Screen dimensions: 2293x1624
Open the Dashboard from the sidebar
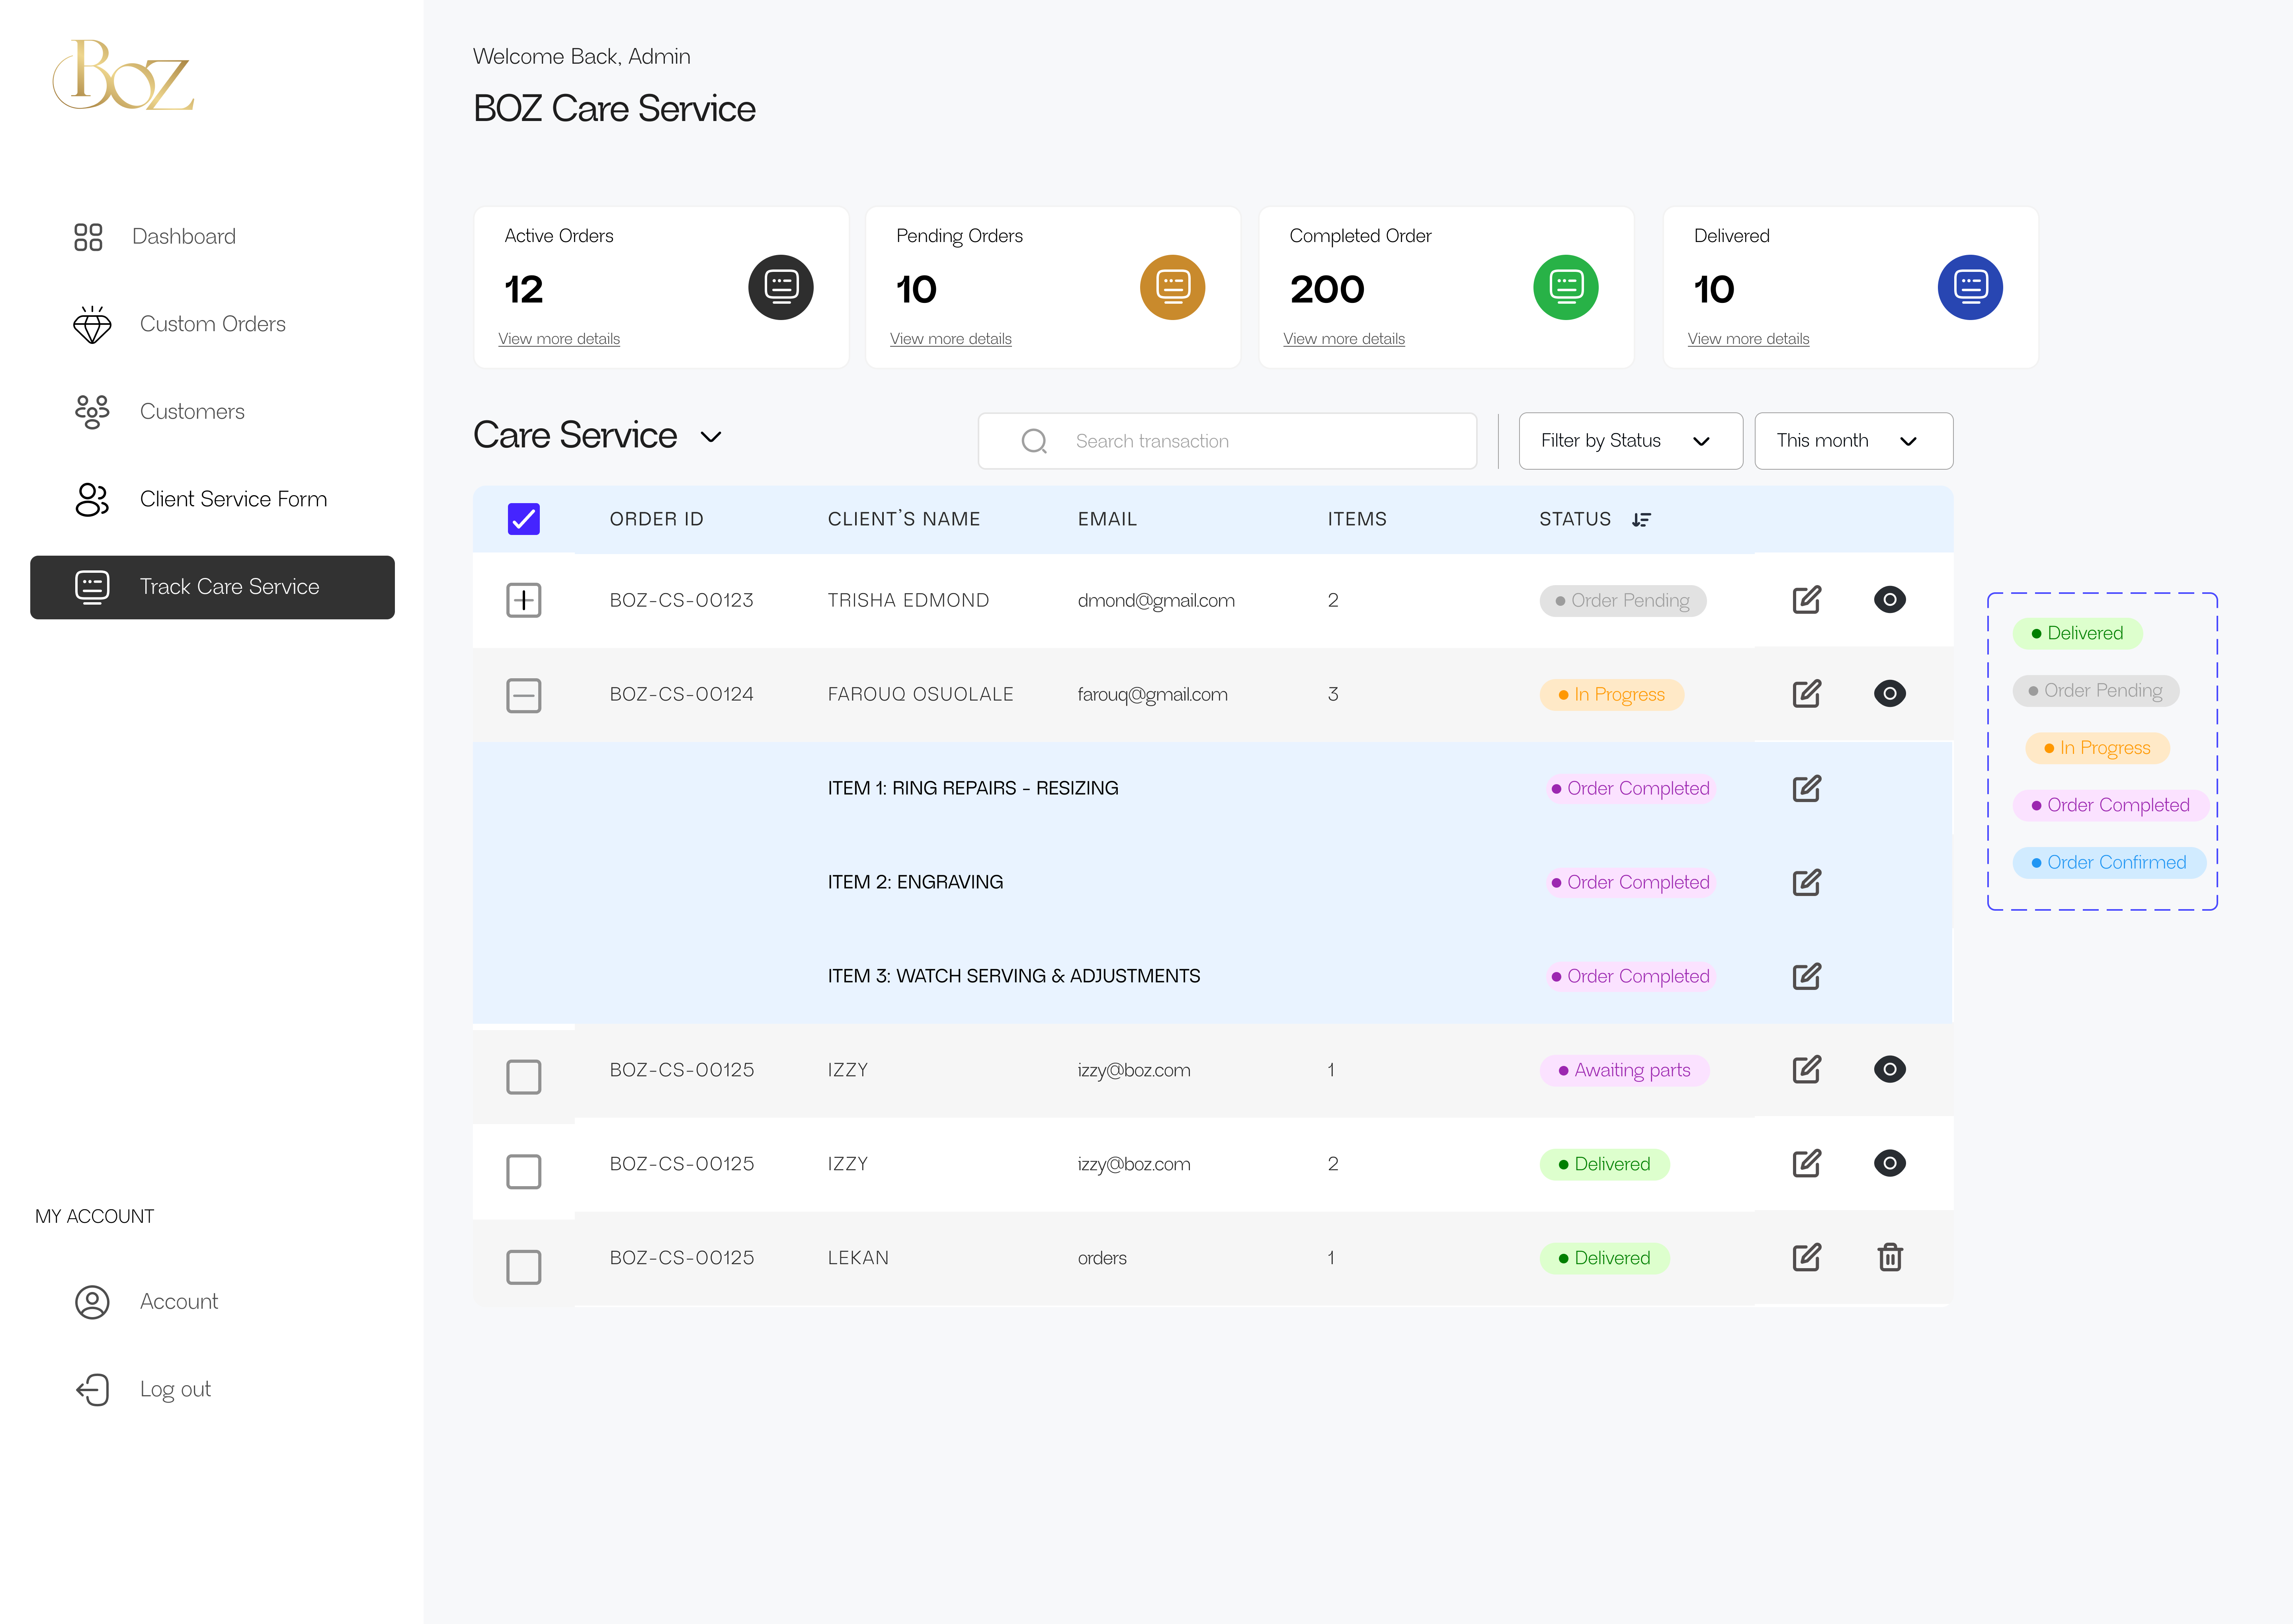pyautogui.click(x=184, y=236)
